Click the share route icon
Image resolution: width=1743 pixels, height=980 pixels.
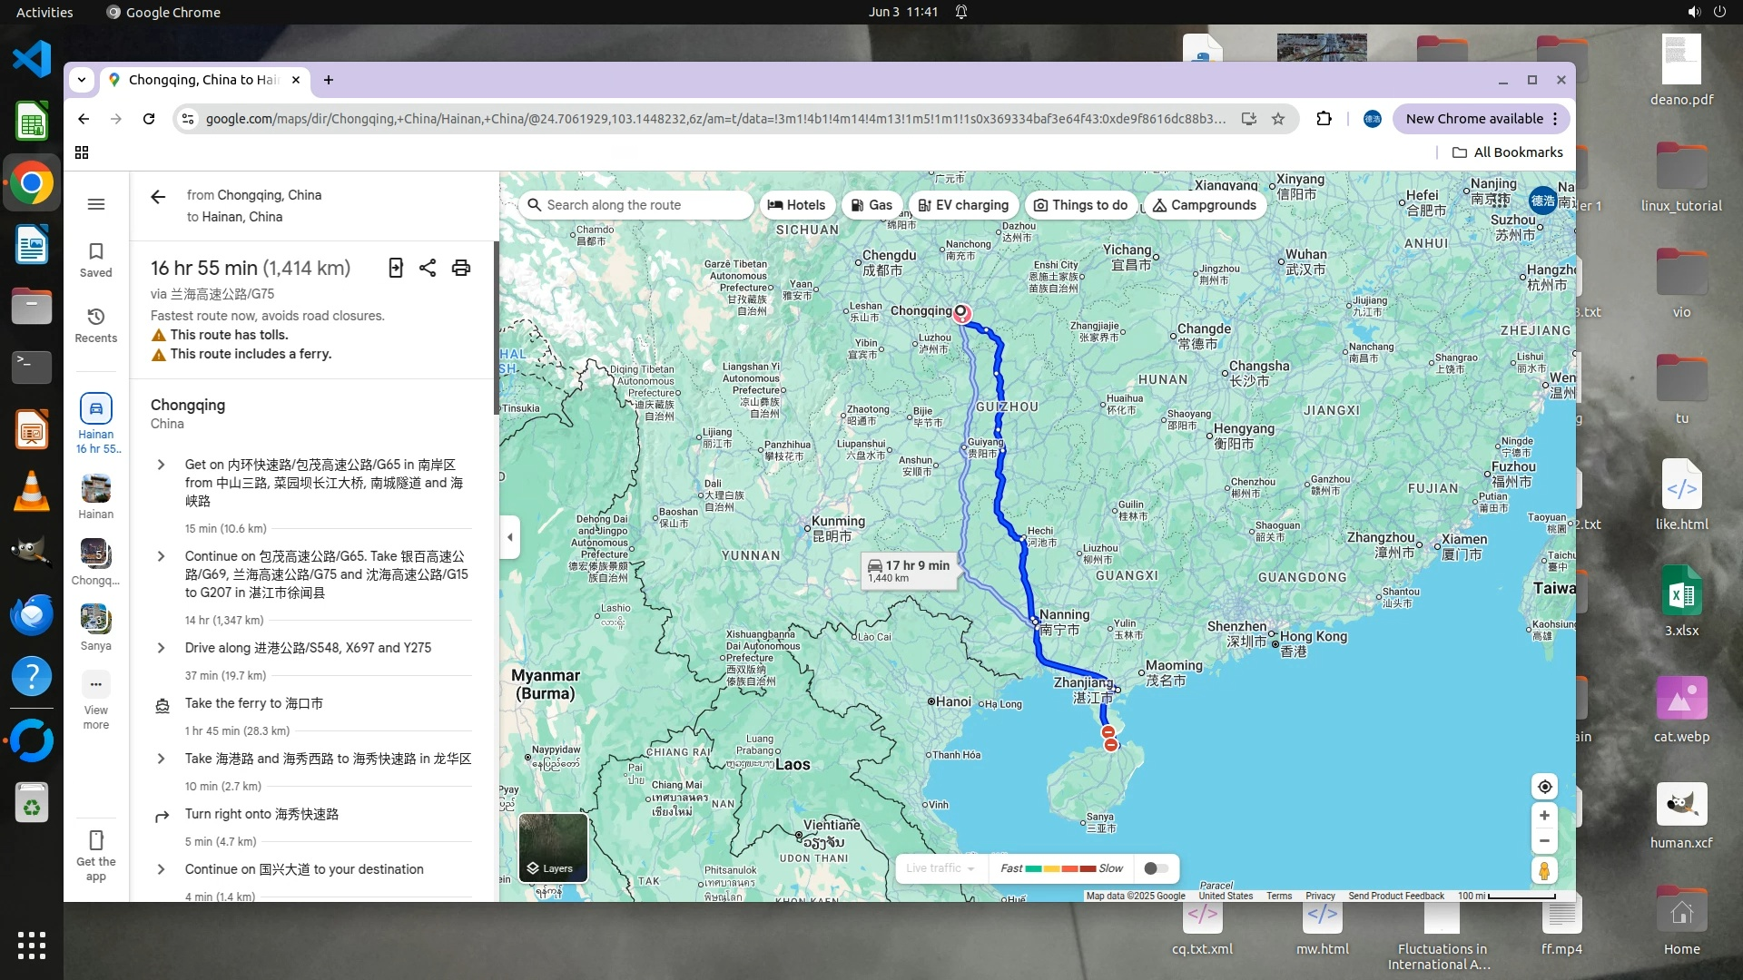tap(428, 268)
